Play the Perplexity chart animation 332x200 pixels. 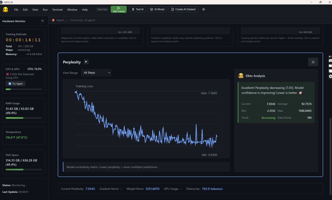(86, 62)
